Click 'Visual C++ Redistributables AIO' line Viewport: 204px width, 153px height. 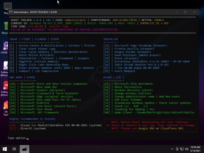pyautogui.click(x=61, y=125)
